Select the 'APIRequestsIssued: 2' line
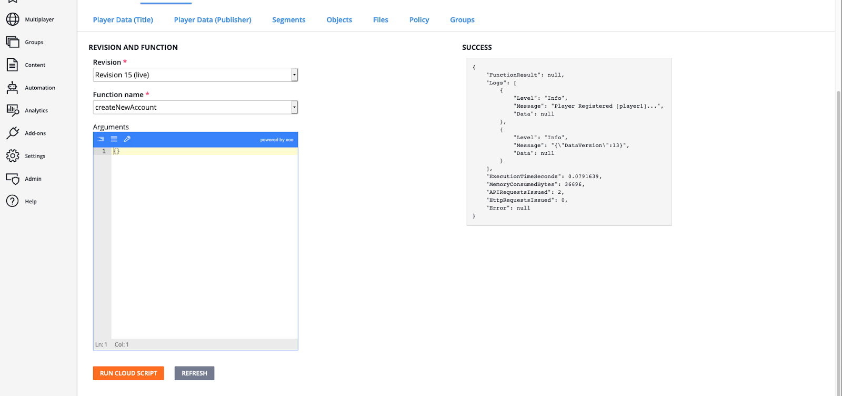Image resolution: width=842 pixels, height=396 pixels. tap(525, 192)
